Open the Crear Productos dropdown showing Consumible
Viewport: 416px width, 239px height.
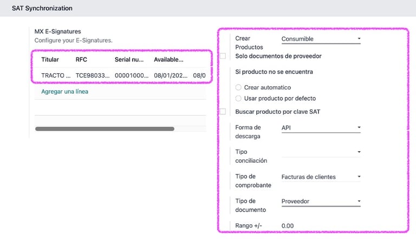pyautogui.click(x=321, y=39)
